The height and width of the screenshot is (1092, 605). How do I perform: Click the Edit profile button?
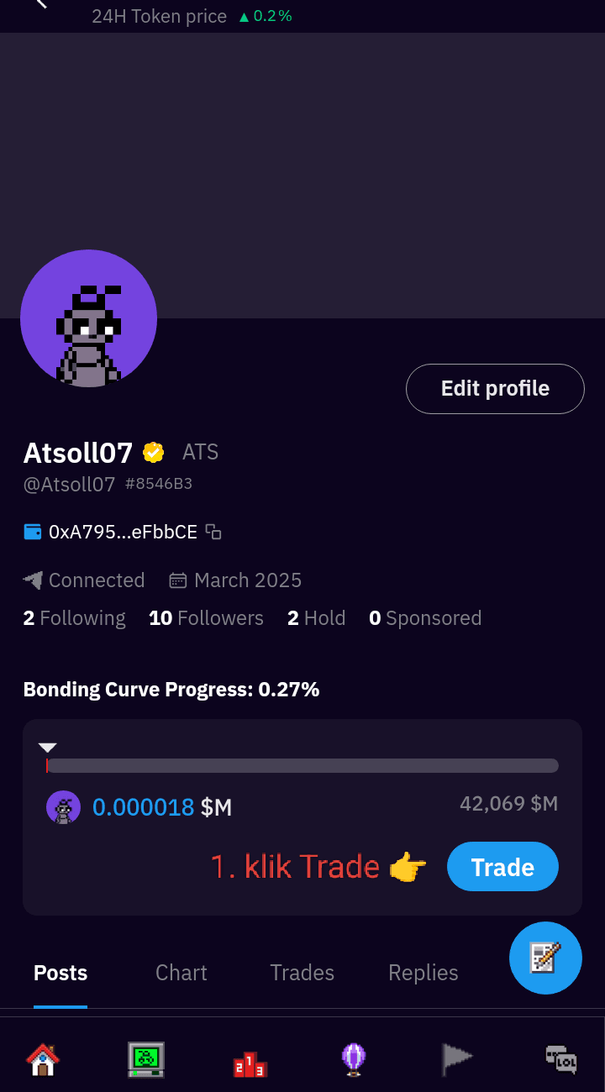[x=495, y=388]
